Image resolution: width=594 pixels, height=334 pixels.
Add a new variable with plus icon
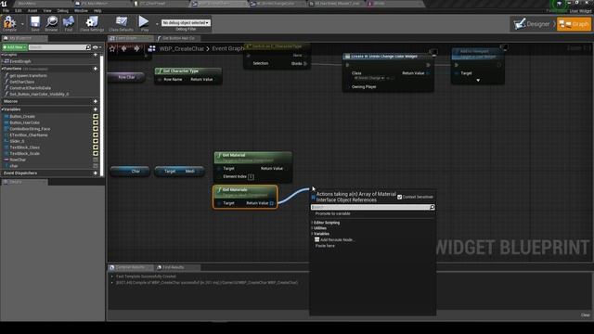point(96,109)
